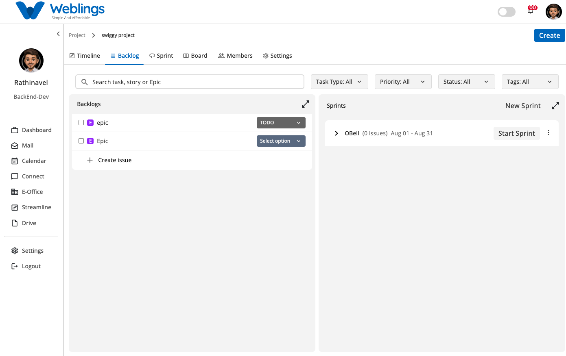Screen dimensions: 566x356
Task: Open the Status filter dropdown
Action: coord(466,82)
